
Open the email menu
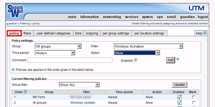point(171,17)
